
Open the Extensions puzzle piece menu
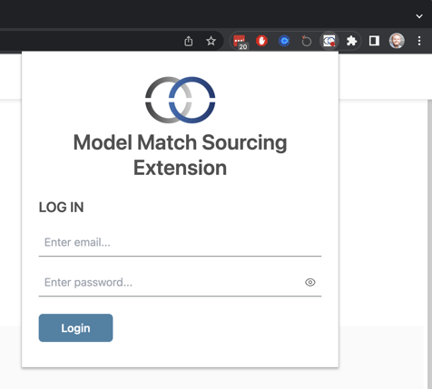(x=351, y=41)
